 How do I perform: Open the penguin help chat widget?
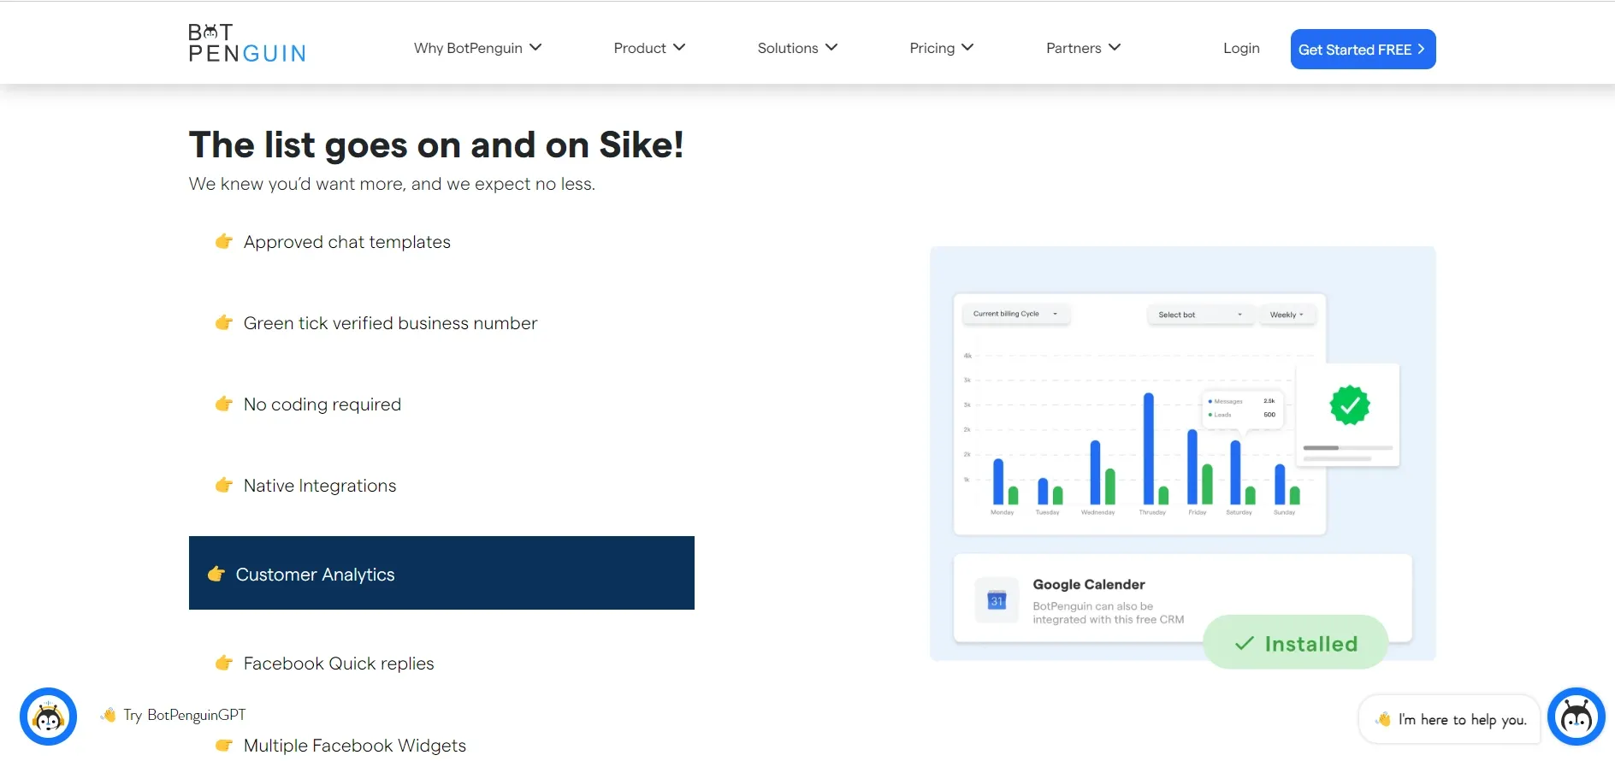click(1576, 717)
